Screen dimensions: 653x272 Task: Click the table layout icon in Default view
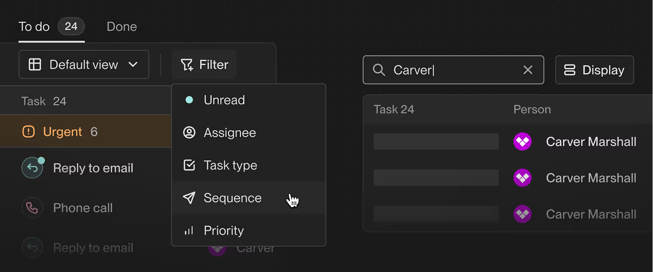(x=35, y=64)
